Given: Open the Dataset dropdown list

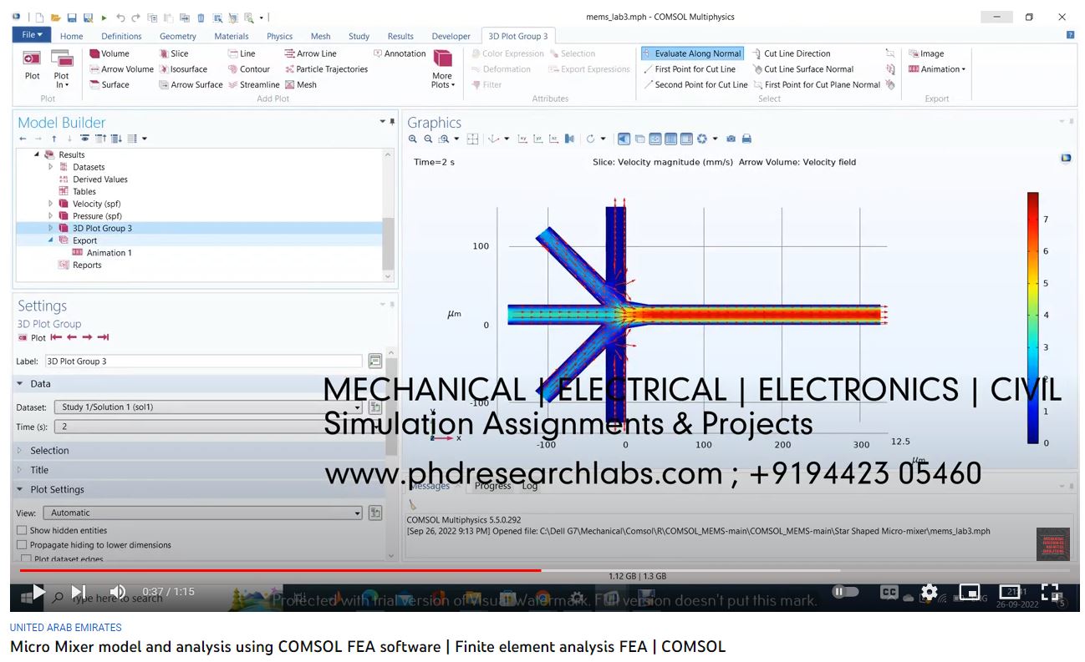Looking at the screenshot, I should [x=208, y=407].
